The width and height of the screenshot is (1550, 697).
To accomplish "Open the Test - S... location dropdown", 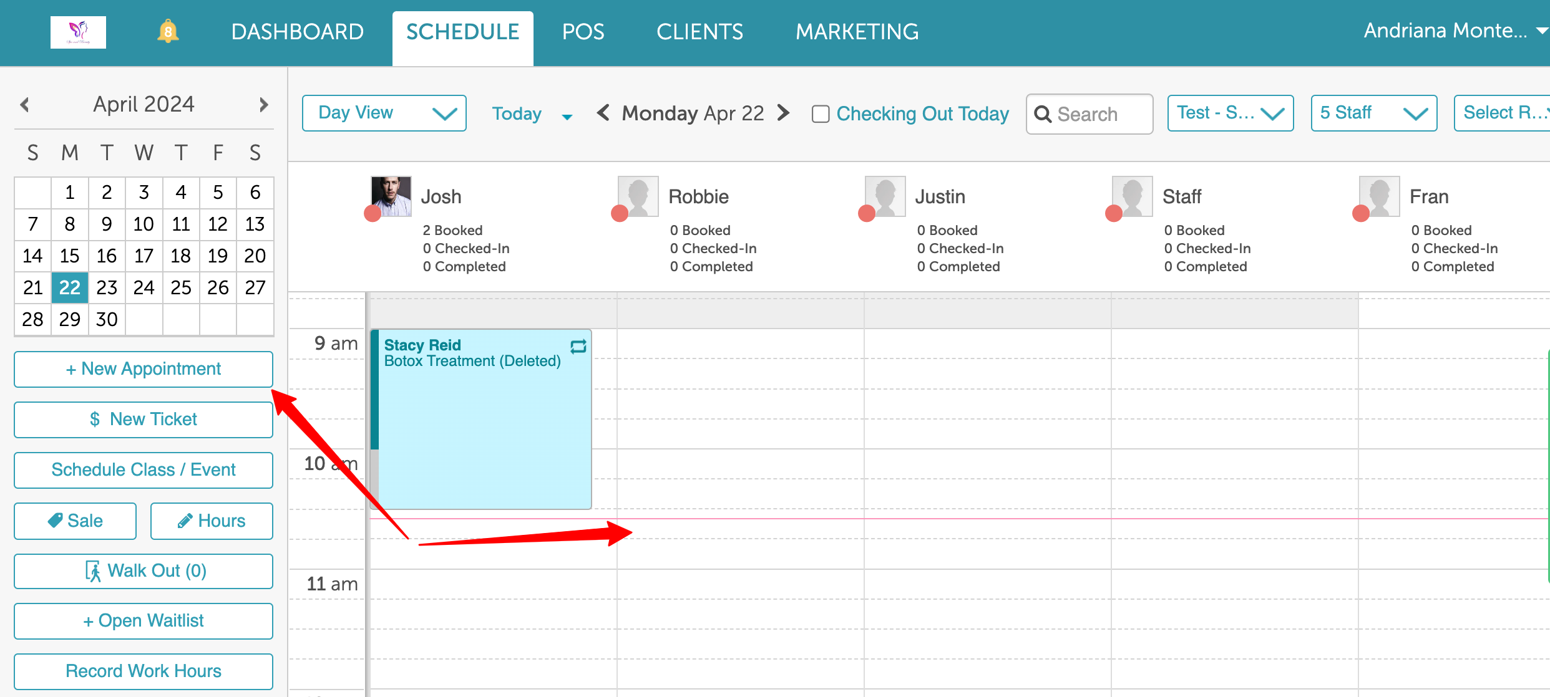I will point(1230,113).
